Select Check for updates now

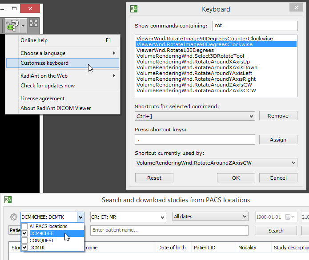click(63, 86)
